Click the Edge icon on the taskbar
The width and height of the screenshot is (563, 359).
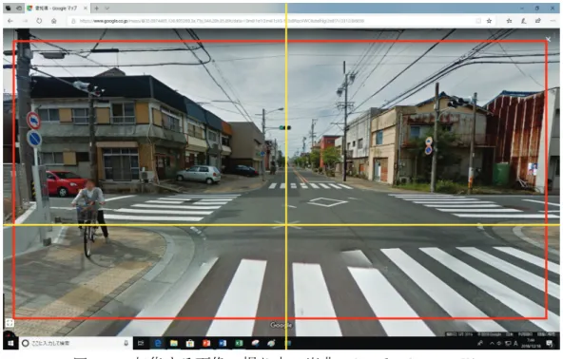click(157, 343)
